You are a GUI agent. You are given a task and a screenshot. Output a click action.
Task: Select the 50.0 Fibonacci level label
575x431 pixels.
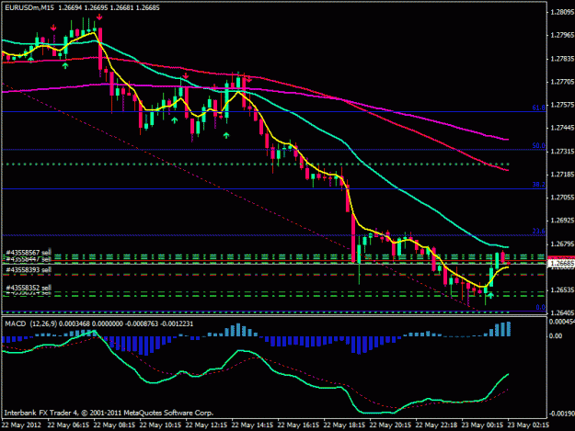539,146
